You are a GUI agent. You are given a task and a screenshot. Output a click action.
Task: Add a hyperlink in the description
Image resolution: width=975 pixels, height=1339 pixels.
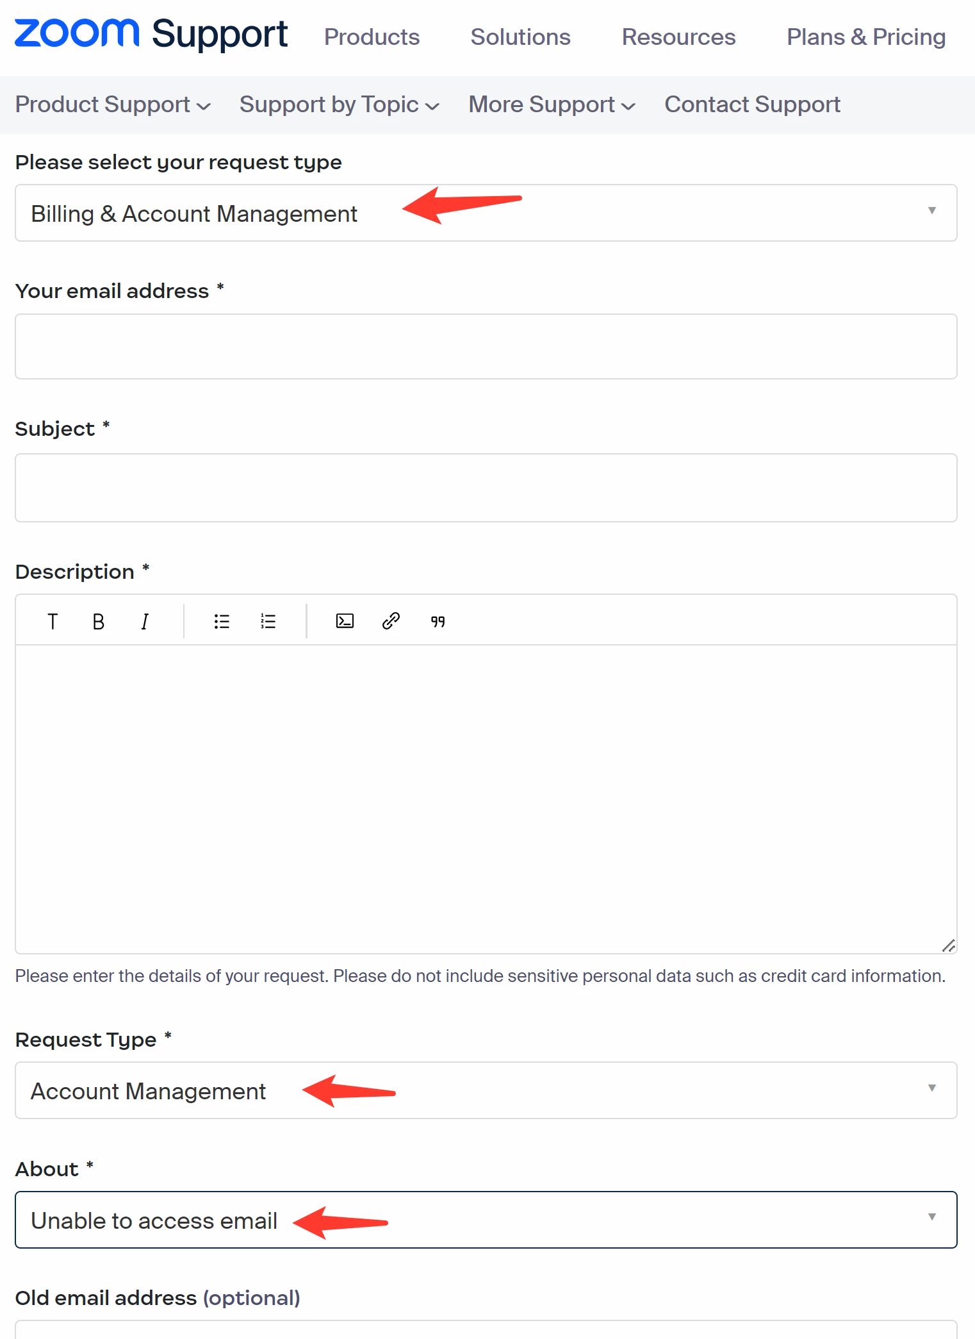point(391,621)
